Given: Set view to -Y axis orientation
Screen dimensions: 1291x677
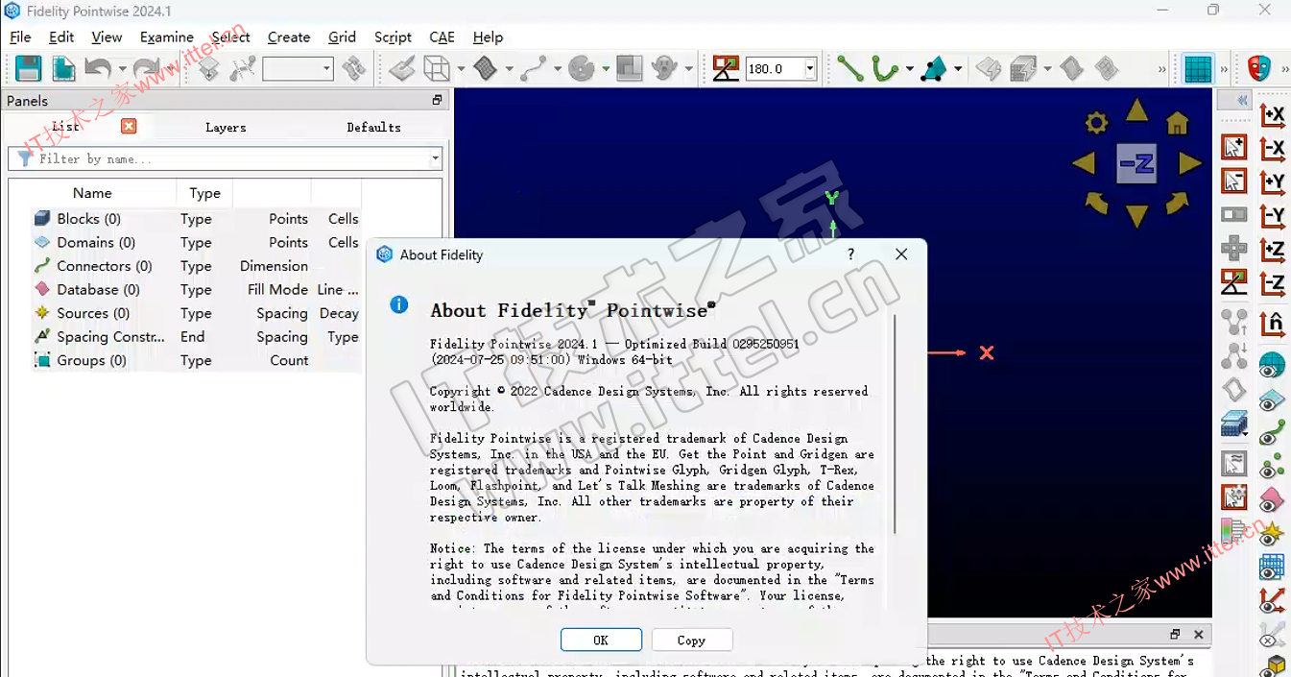Looking at the screenshot, I should (x=1272, y=217).
